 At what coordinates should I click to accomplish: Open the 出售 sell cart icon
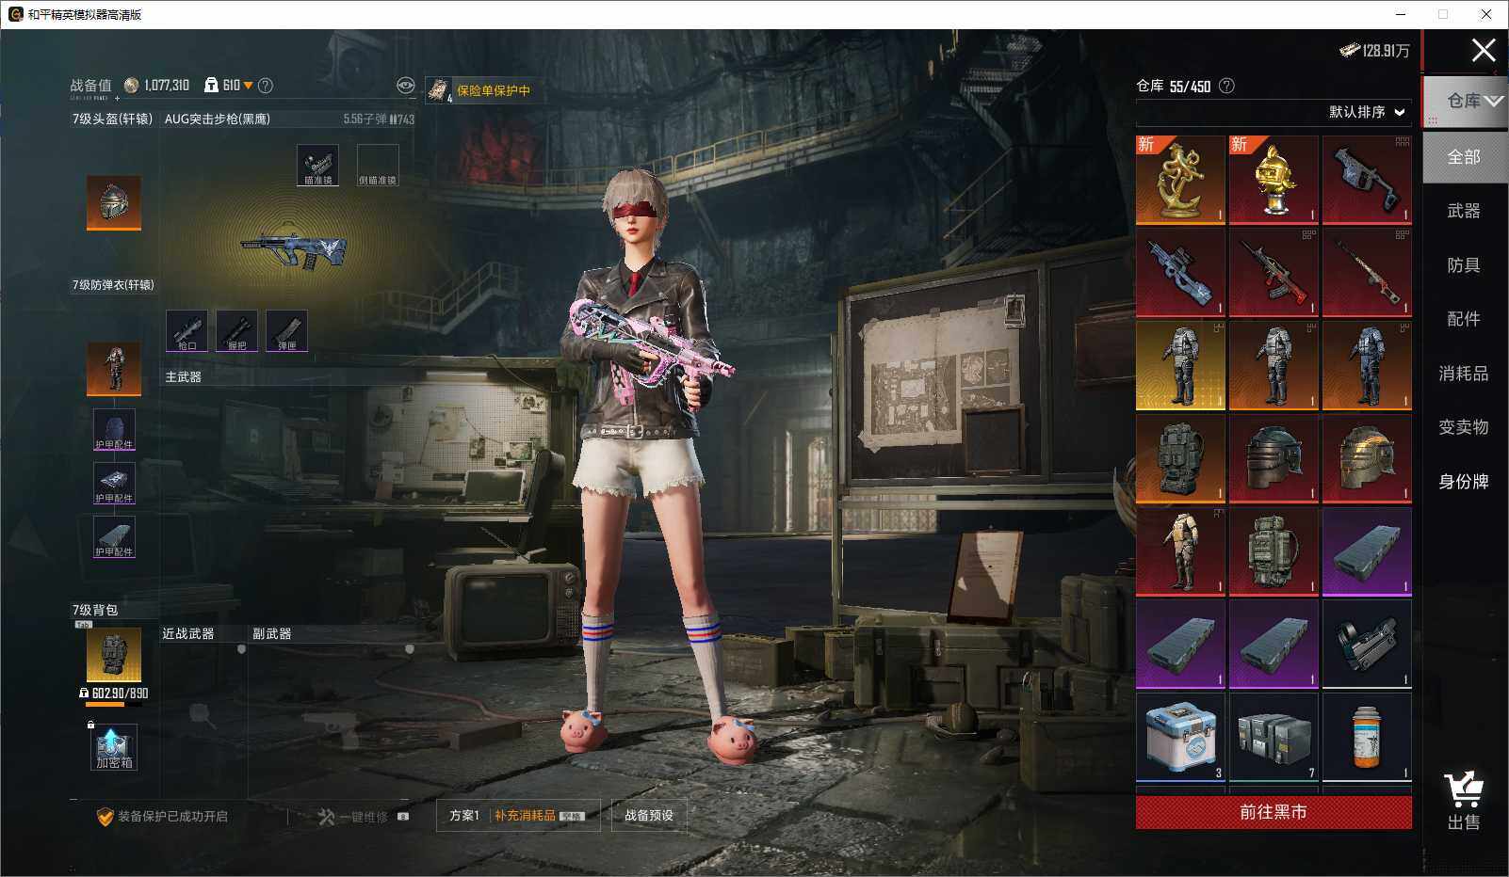click(x=1463, y=802)
